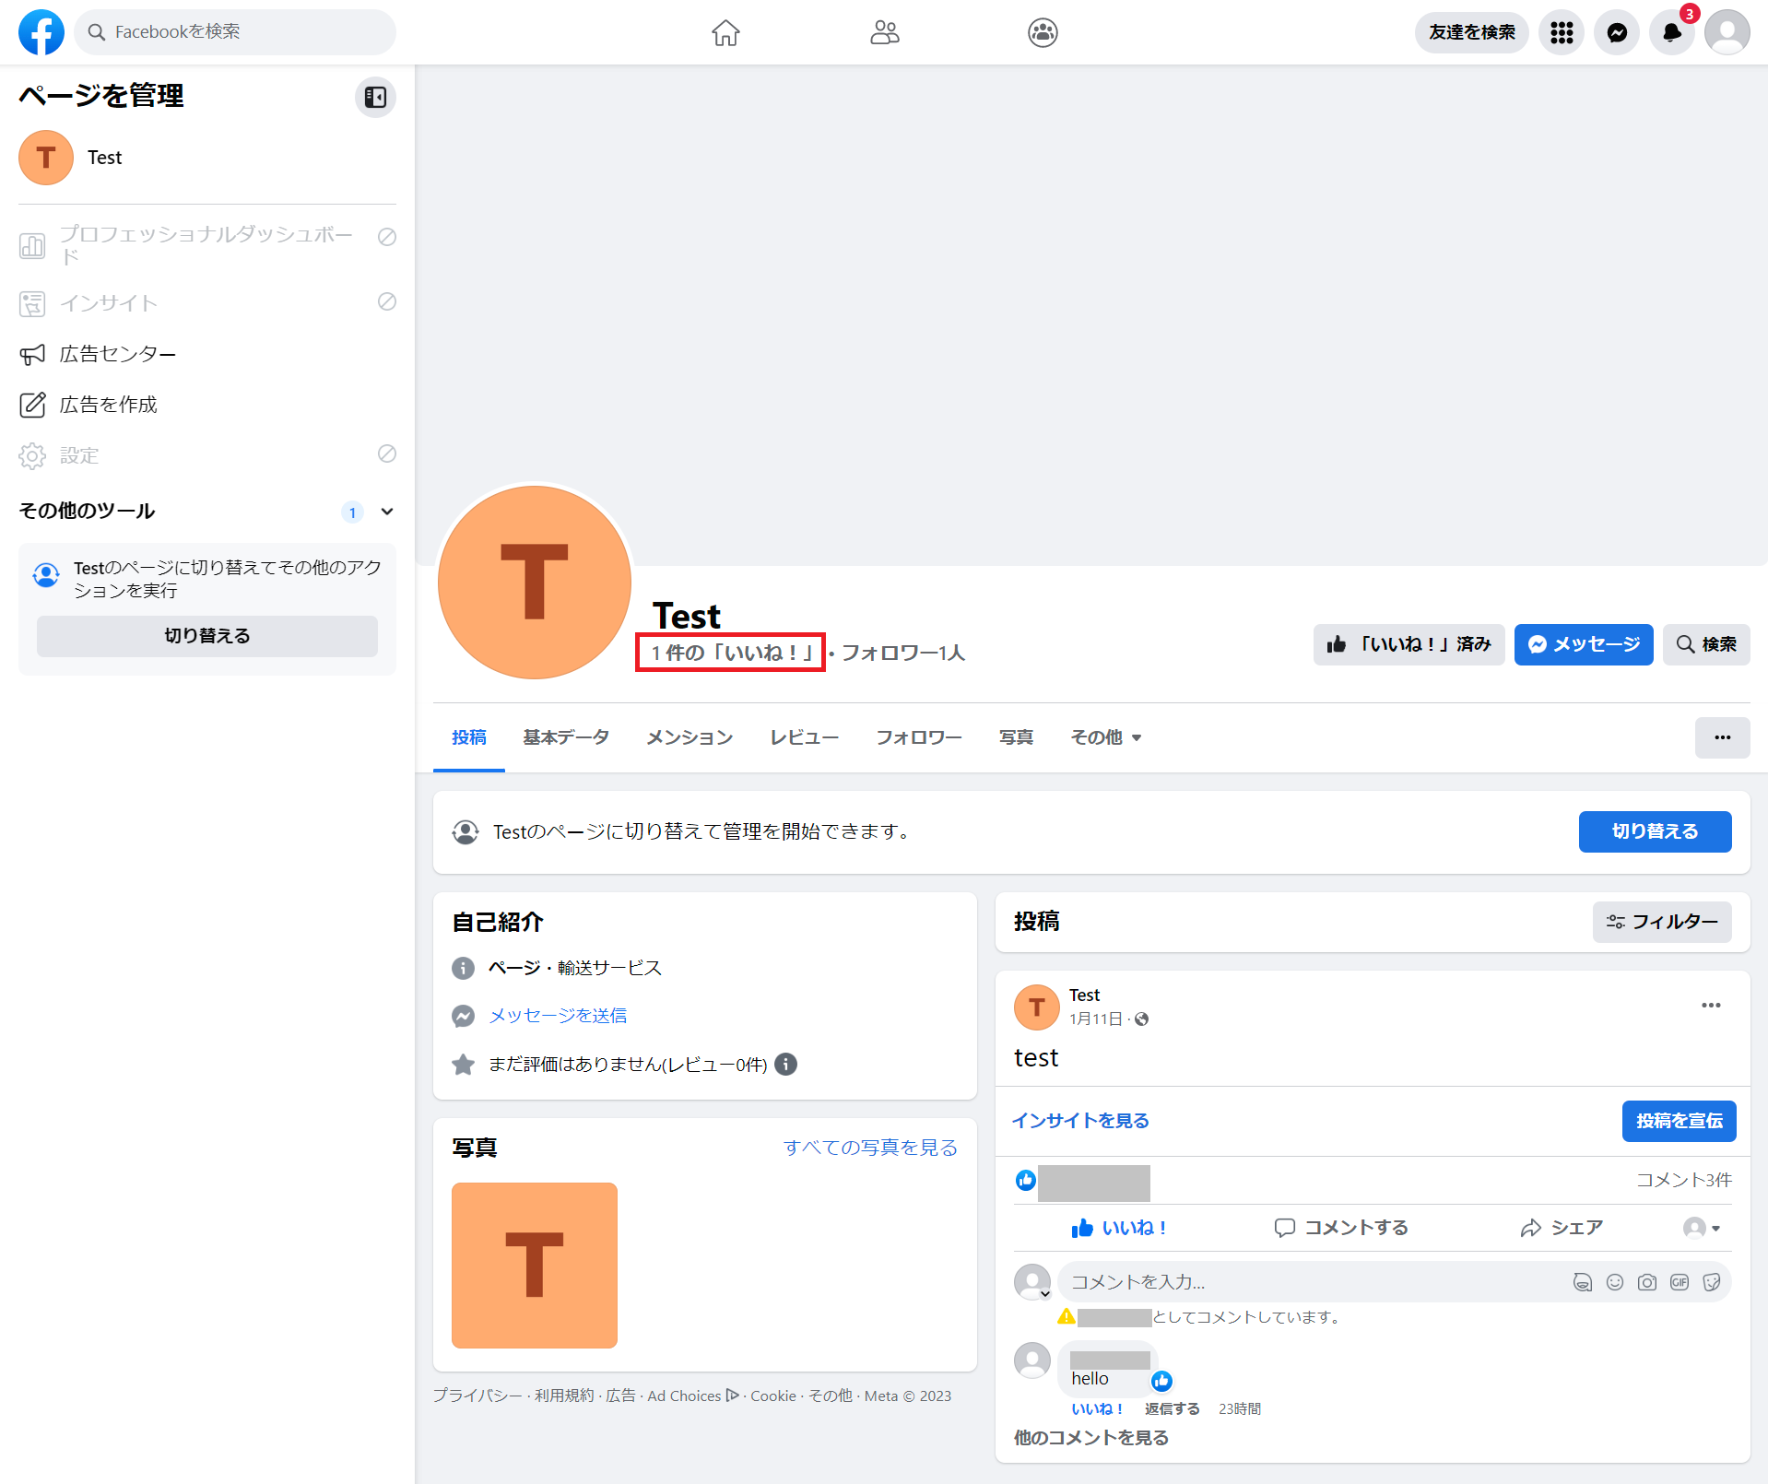Open the Messenger icon in the header
This screenshot has height=1484, width=1768.
click(1617, 32)
